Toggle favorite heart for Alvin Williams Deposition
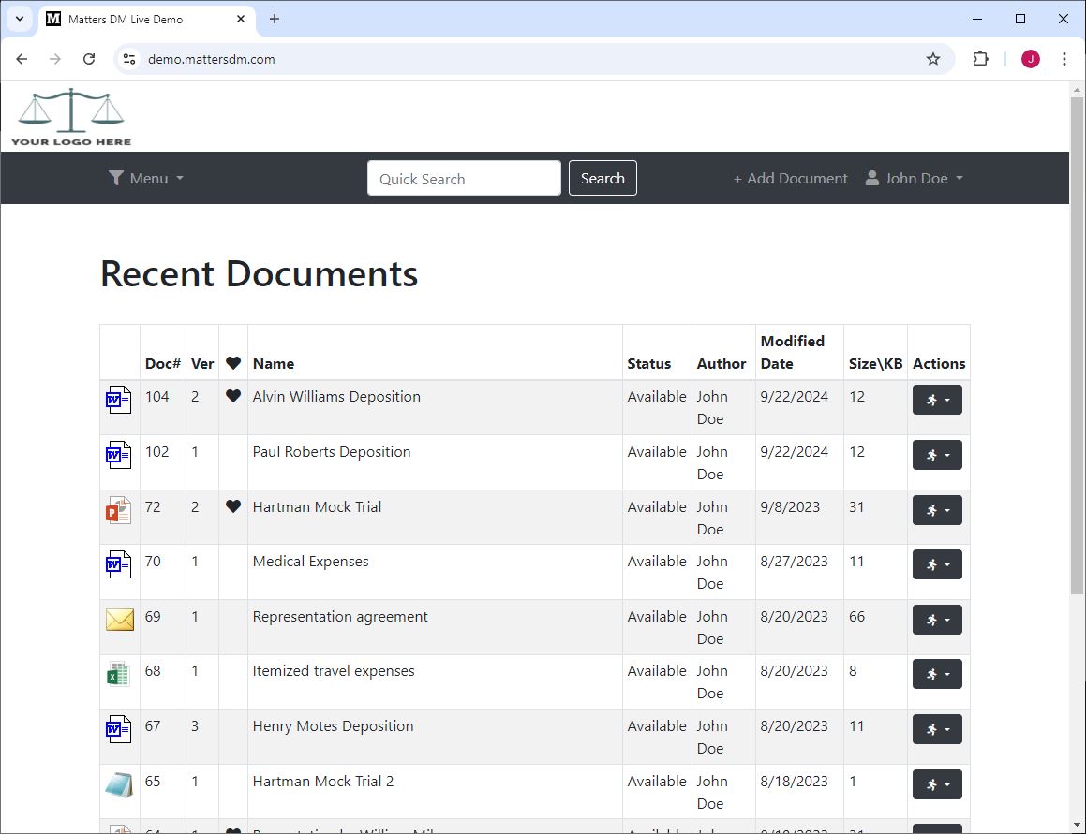1086x834 pixels. 233,397
